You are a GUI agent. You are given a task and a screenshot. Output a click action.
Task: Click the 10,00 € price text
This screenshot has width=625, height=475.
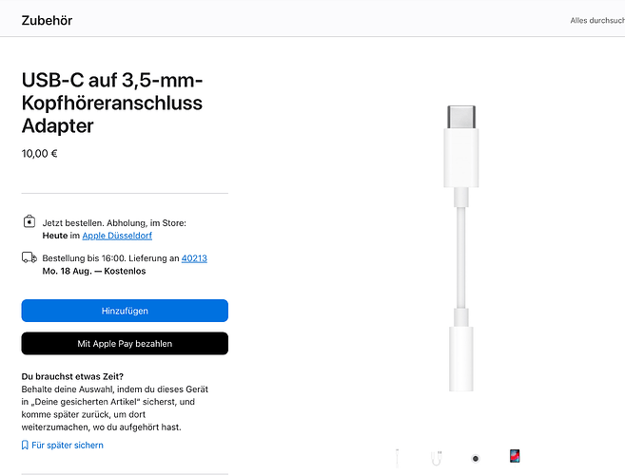tap(39, 154)
